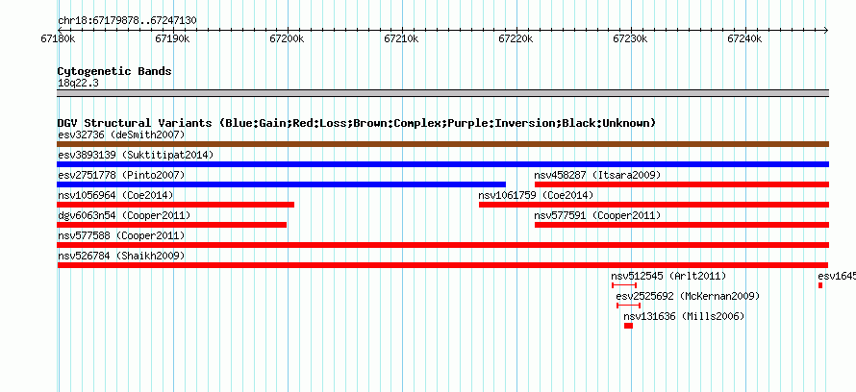This screenshot has width=856, height=392.
Task: Open the nsv1056964 (Coe2014) label
Action: [x=115, y=195]
